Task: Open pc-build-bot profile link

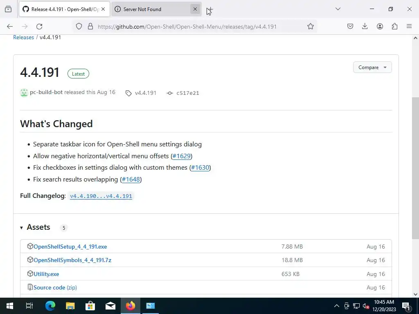Action: (46, 92)
